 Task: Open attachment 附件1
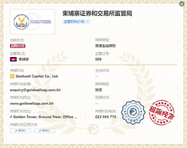click(x=20, y=131)
